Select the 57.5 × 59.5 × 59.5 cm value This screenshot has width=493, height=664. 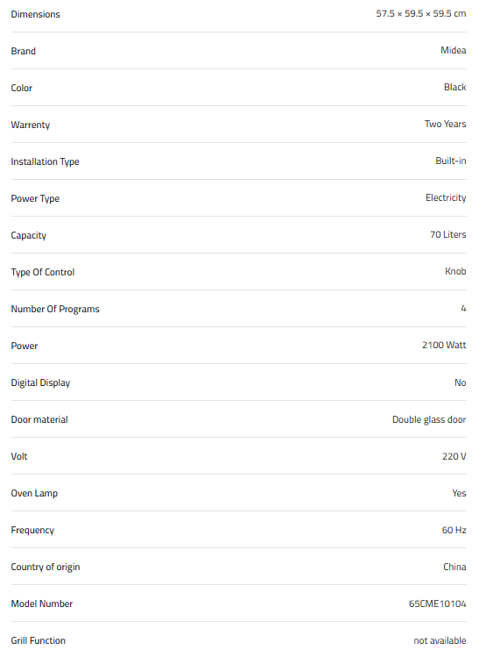click(421, 13)
